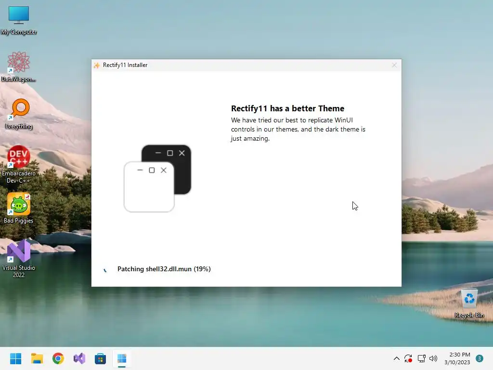This screenshot has height=370, width=493.
Task: Select the Bad Piggies desktop shortcut
Action: 19,208
